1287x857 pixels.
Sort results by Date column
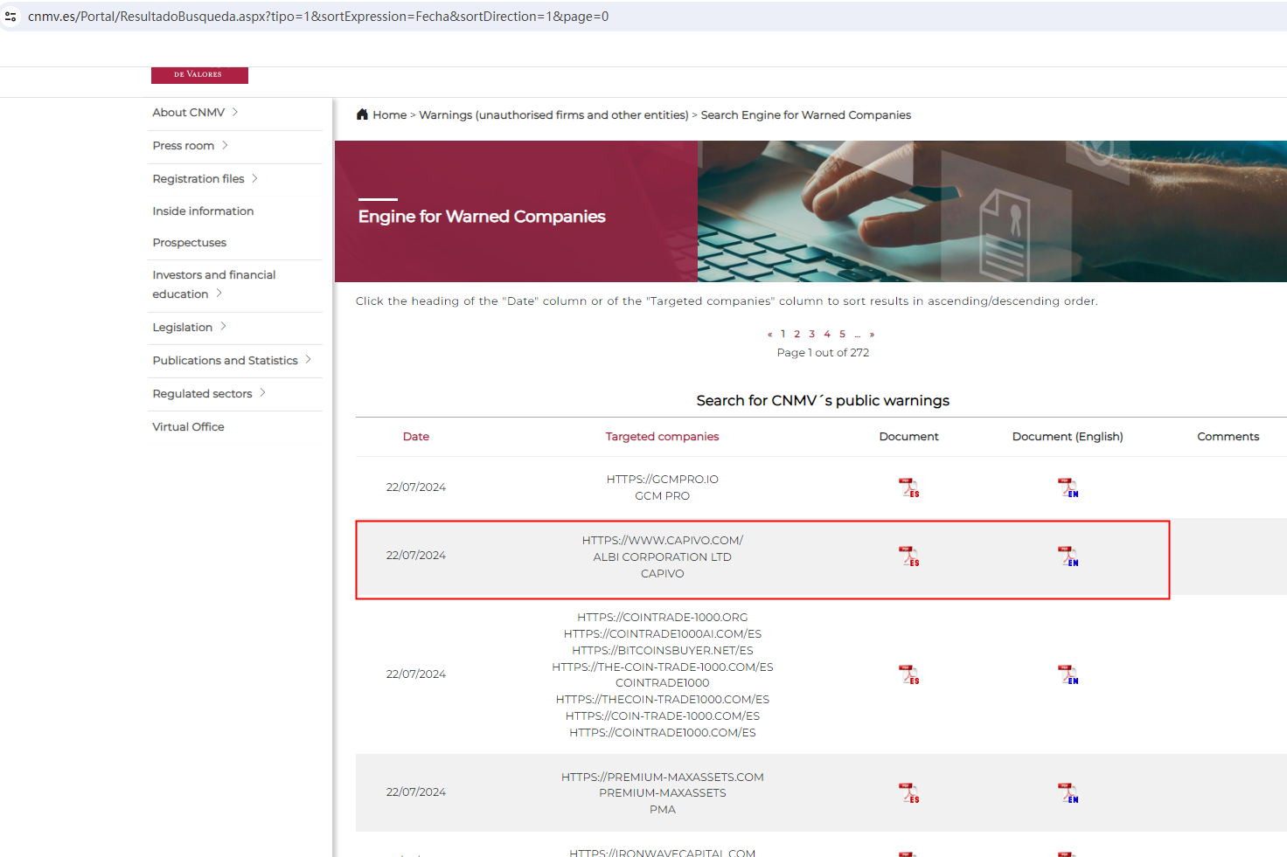[x=416, y=437]
